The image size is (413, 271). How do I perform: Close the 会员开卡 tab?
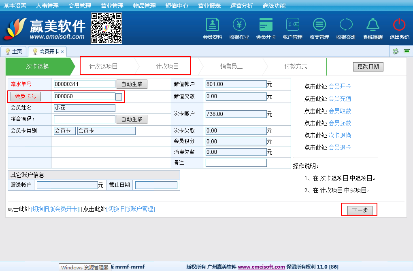(62, 52)
